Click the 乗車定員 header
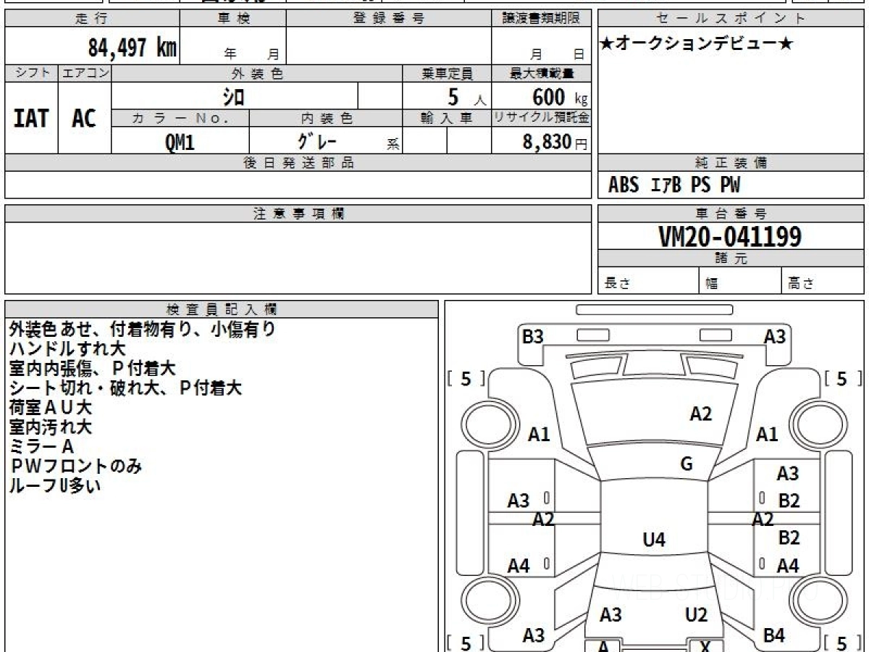Screen dimensions: 869x652 coord(447,73)
